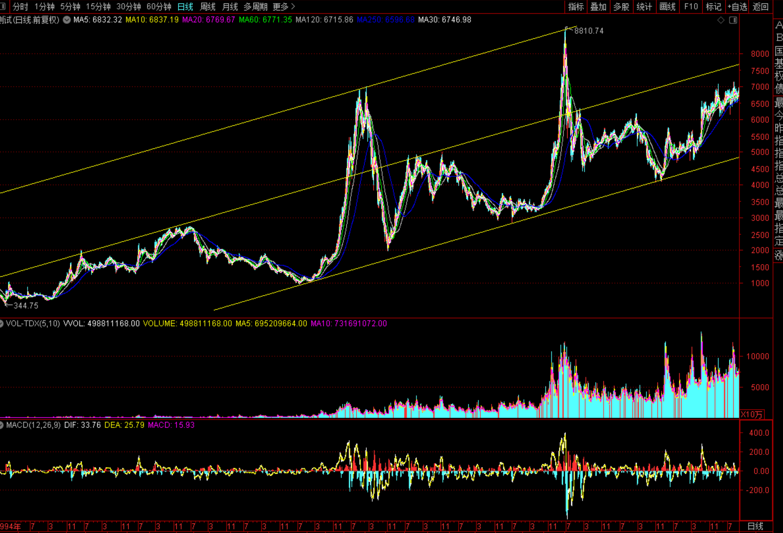Viewport: 783px width, 533px height.
Task: Click the volume MA10: 731691072.00 value
Action: tap(349, 324)
